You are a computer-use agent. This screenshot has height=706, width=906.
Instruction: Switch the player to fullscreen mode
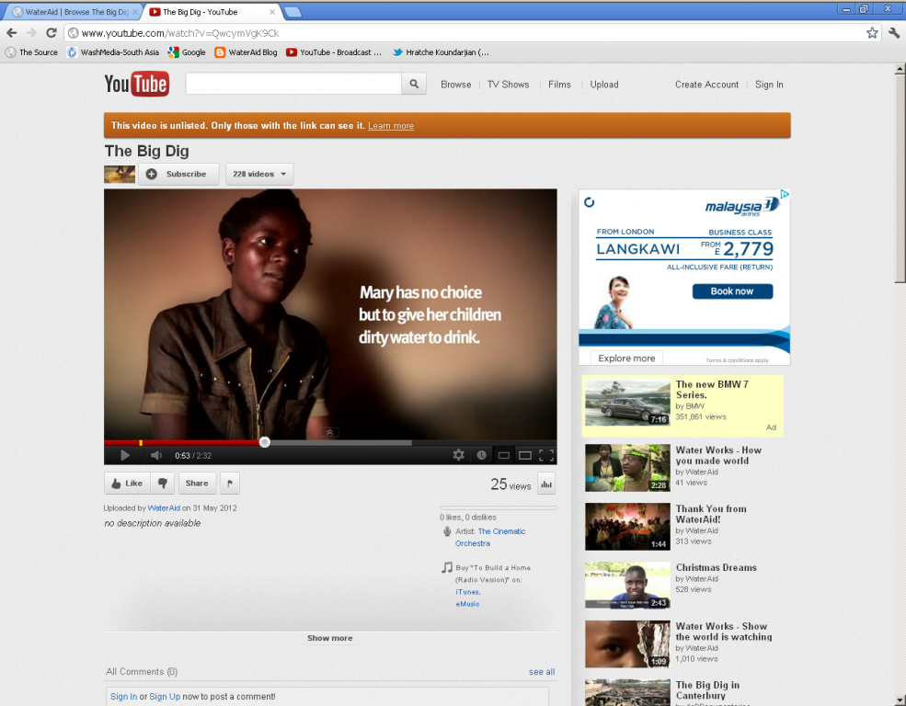tap(545, 455)
